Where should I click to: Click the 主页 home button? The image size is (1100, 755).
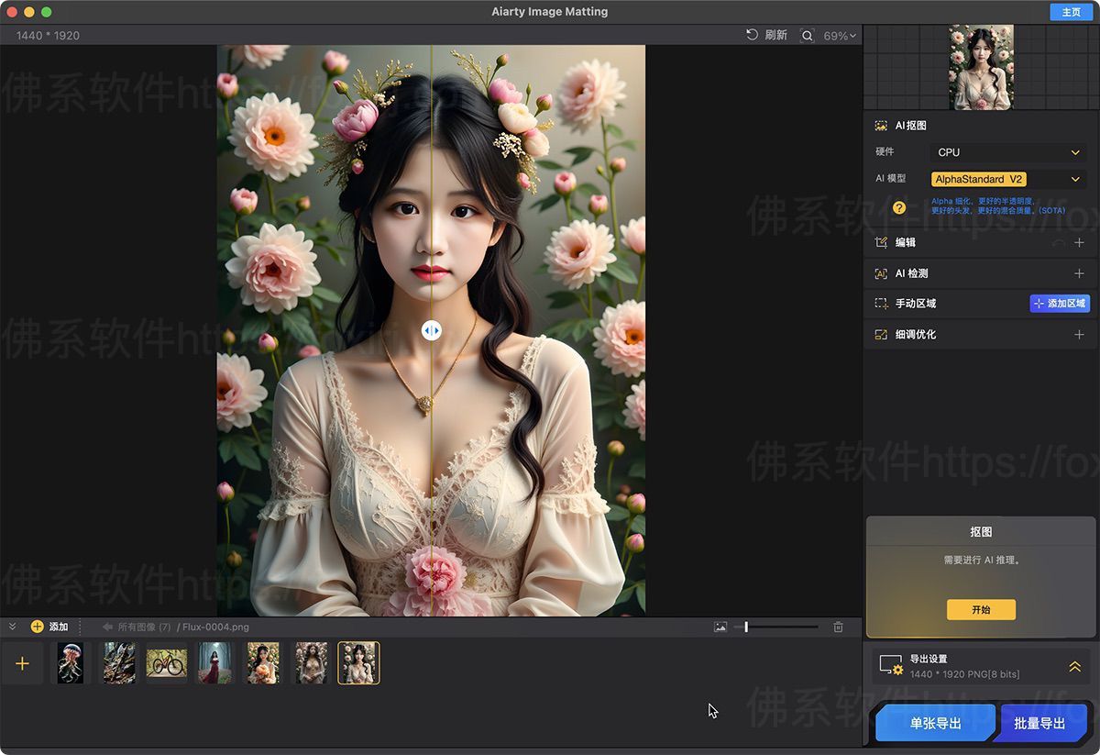click(x=1071, y=12)
